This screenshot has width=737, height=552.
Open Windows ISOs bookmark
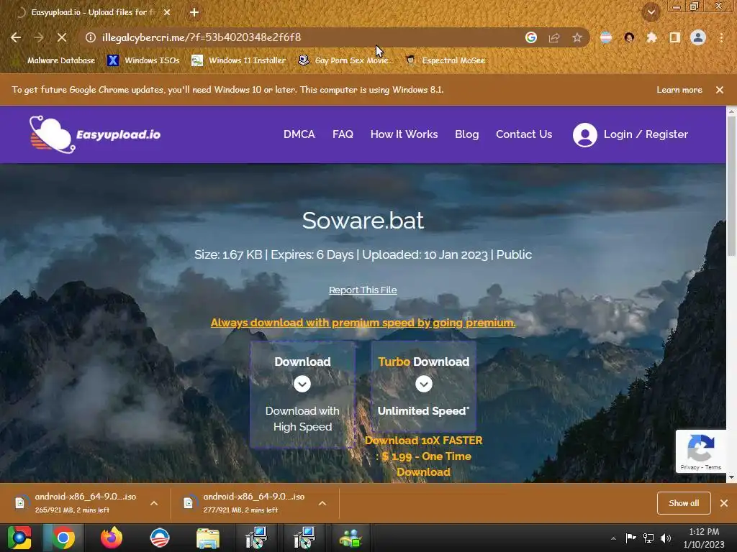coord(143,60)
